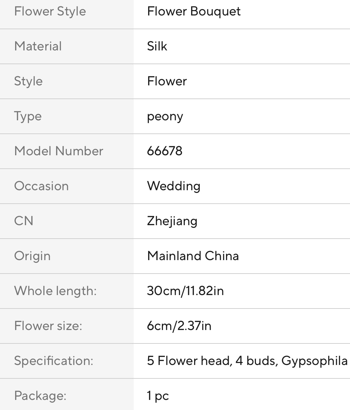Viewport: 350px width, 410px height.
Task: Click the "Flower Style" label
Action: tap(50, 11)
